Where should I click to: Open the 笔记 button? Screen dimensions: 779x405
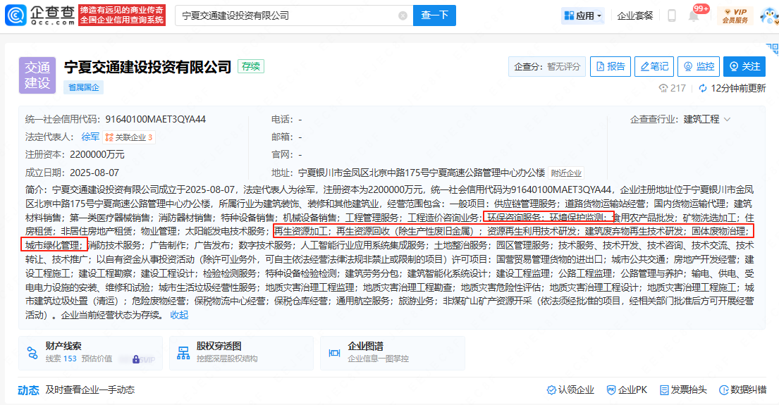(654, 66)
